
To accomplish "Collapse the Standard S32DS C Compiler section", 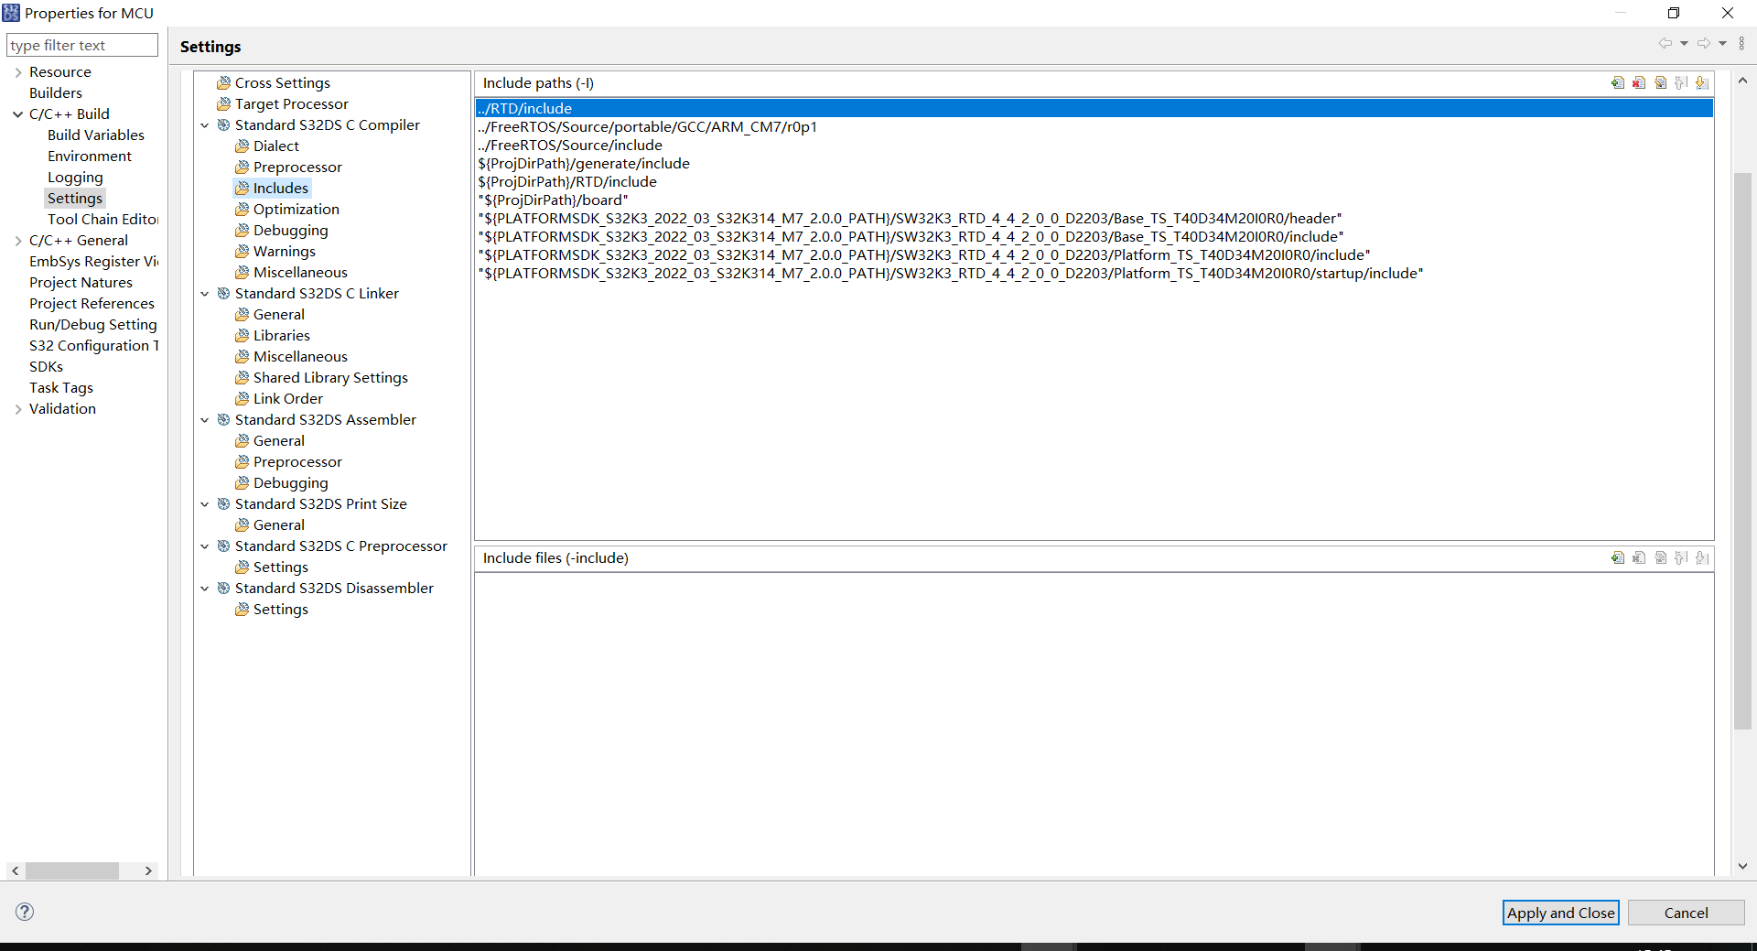I will click(x=204, y=124).
